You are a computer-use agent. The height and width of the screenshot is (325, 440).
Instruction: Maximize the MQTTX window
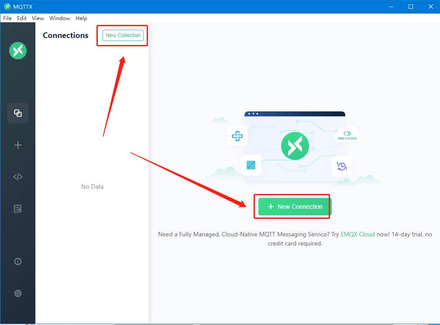[410, 7]
